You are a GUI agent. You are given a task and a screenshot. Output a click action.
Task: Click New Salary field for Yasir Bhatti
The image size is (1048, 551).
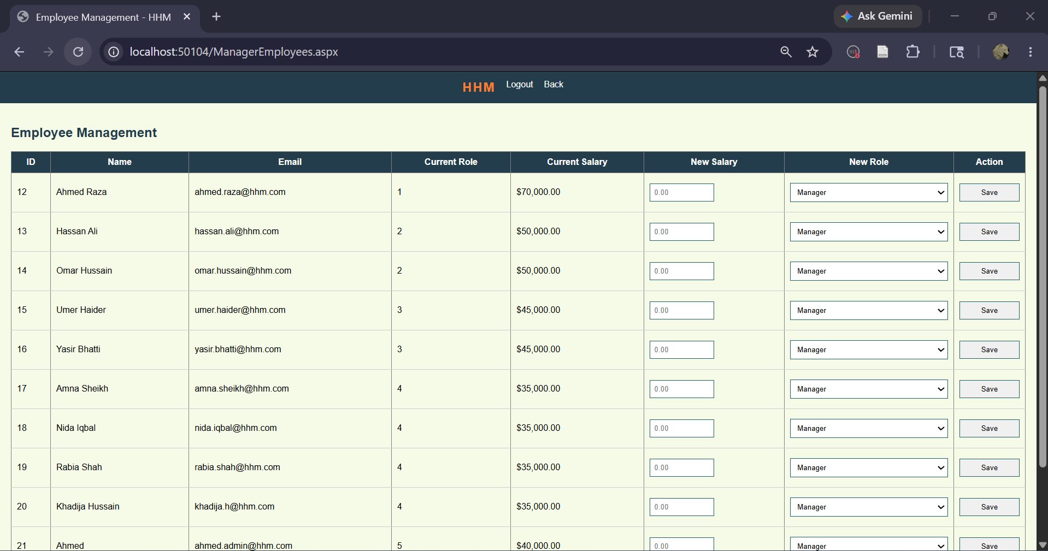681,349
